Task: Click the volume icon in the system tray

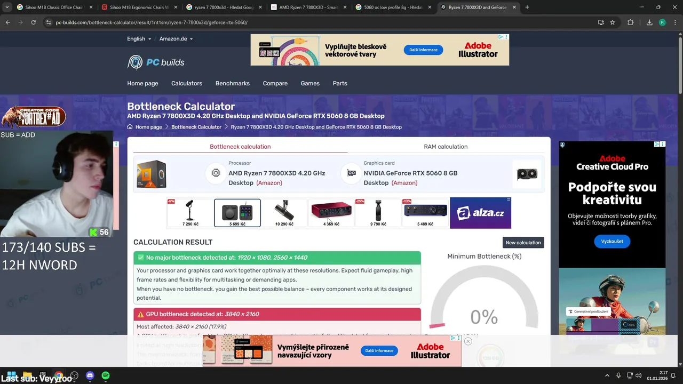Action: [639, 375]
